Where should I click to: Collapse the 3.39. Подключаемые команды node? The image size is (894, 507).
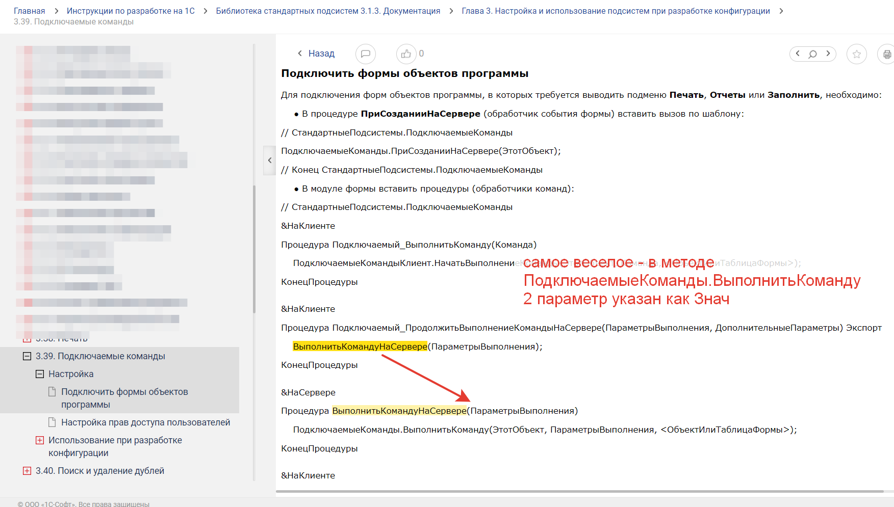coord(27,356)
